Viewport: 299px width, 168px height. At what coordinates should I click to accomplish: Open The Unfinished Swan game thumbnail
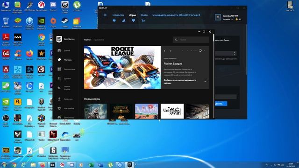click(x=172, y=111)
